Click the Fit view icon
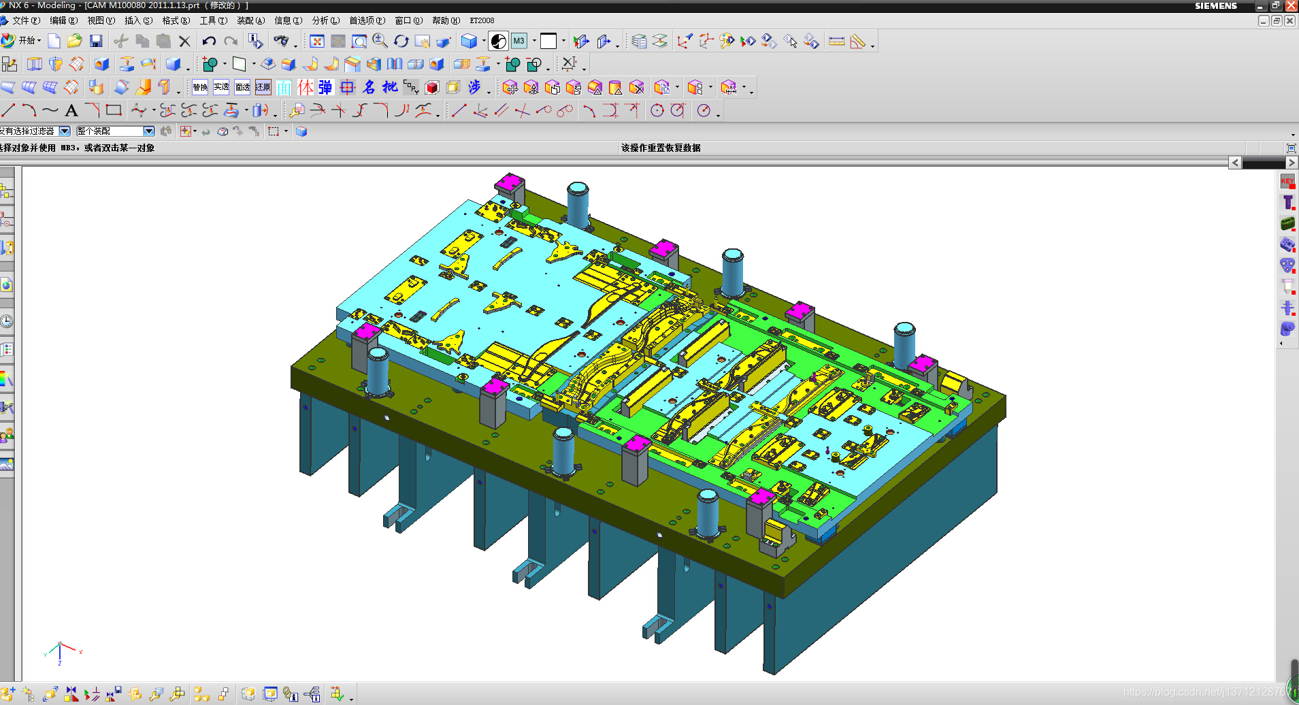1299x705 pixels. coord(317,41)
